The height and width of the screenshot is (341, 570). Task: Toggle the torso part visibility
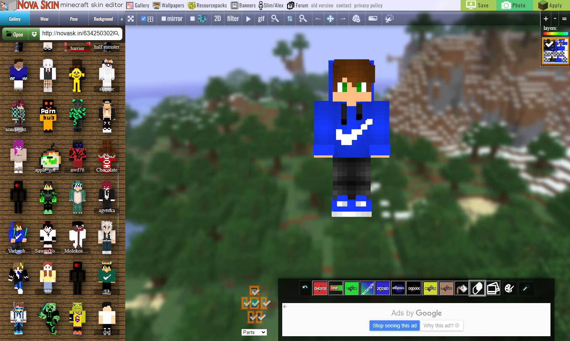coord(254,303)
